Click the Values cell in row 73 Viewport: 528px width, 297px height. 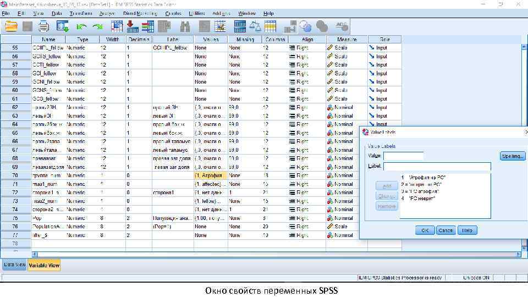211,201
